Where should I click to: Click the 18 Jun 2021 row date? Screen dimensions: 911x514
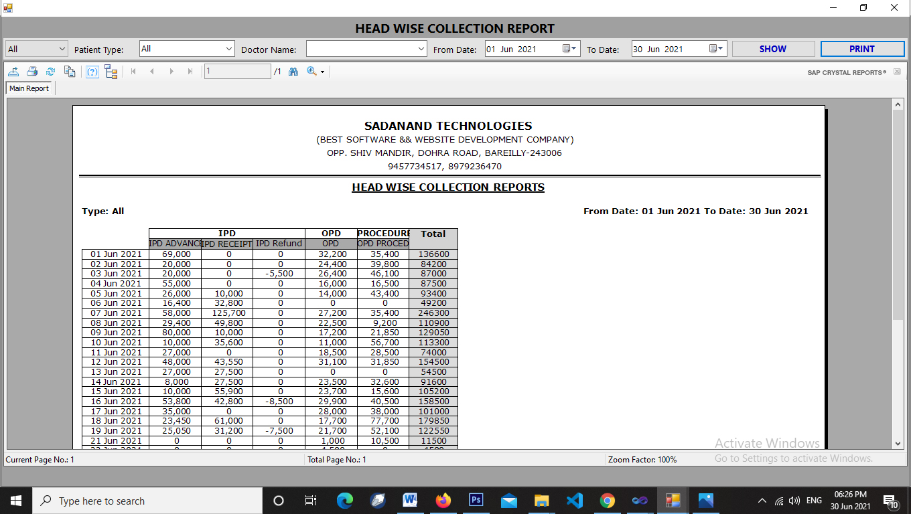point(117,421)
